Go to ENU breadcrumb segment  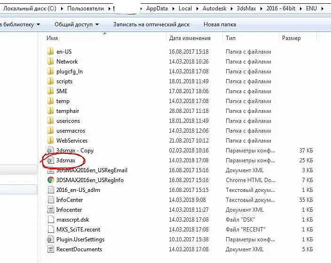coord(311,8)
